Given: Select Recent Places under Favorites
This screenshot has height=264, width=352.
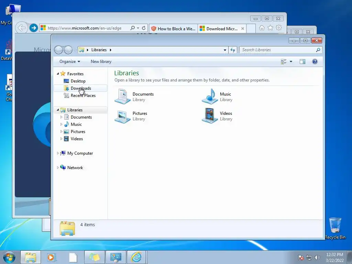Looking at the screenshot, I should [83, 96].
